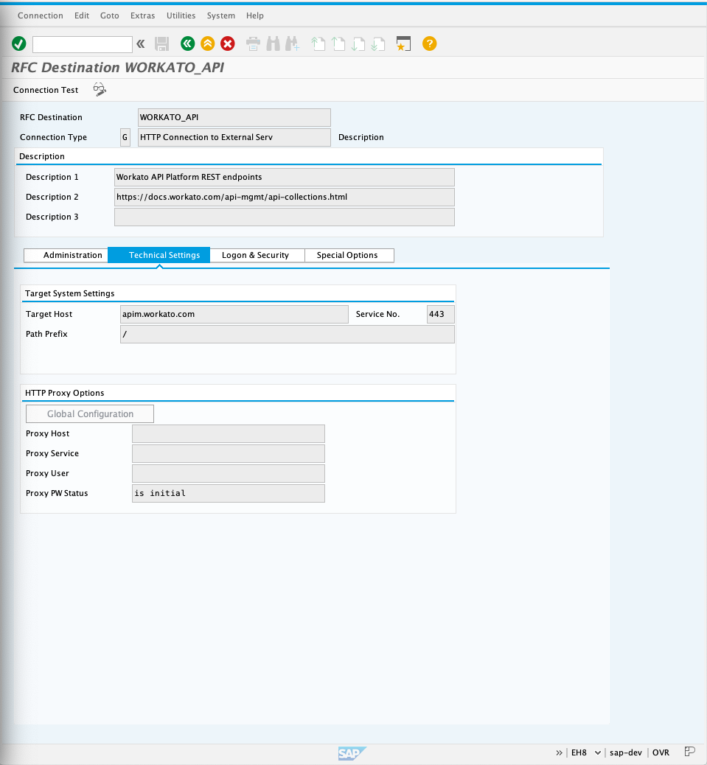
Task: Open the Special Options tab
Action: tap(347, 255)
